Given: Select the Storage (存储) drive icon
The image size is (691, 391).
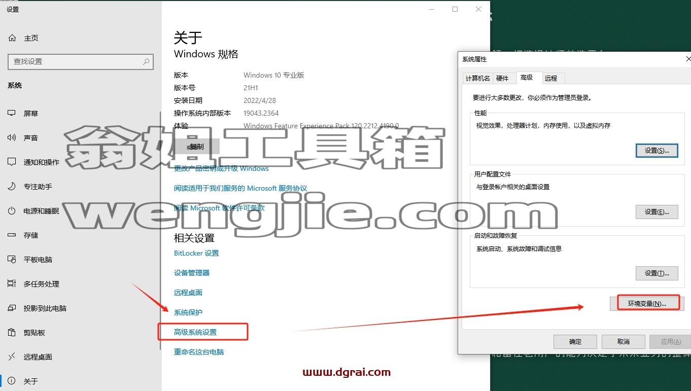Looking at the screenshot, I should [12, 235].
